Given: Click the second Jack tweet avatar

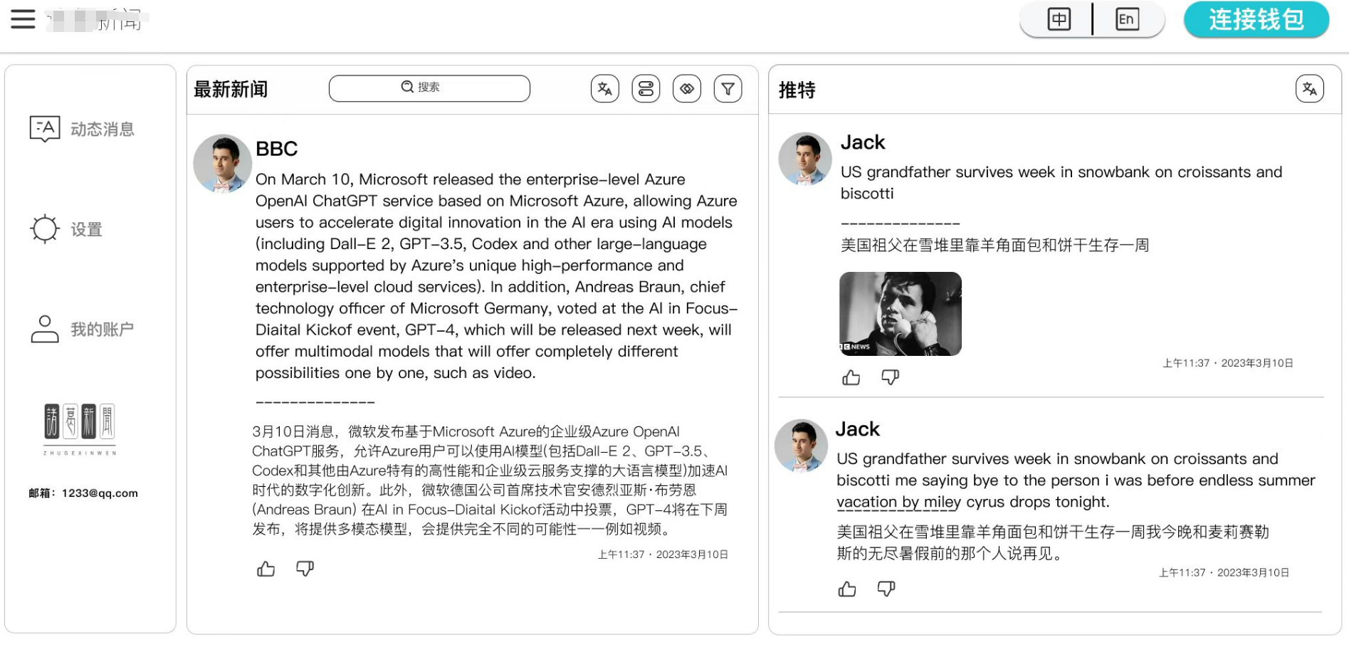Looking at the screenshot, I should click(801, 446).
